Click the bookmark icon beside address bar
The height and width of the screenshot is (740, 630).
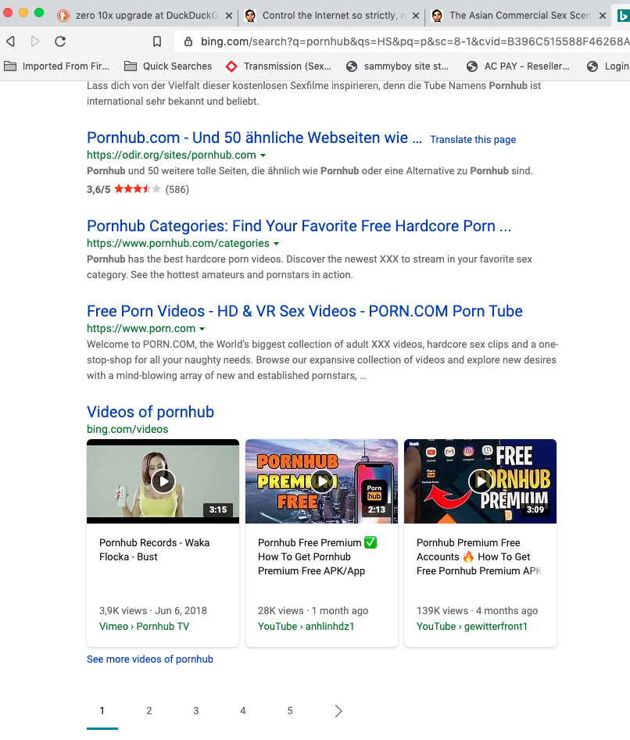click(x=157, y=41)
